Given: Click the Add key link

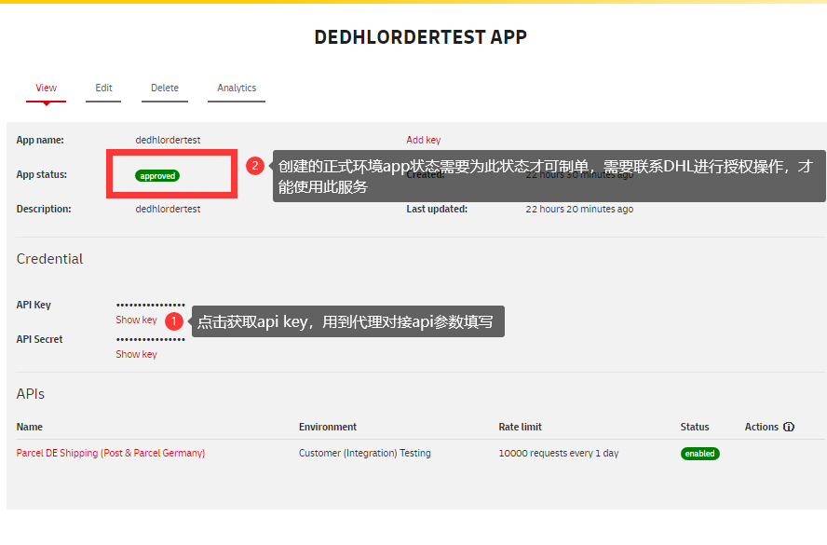Looking at the screenshot, I should [x=424, y=140].
